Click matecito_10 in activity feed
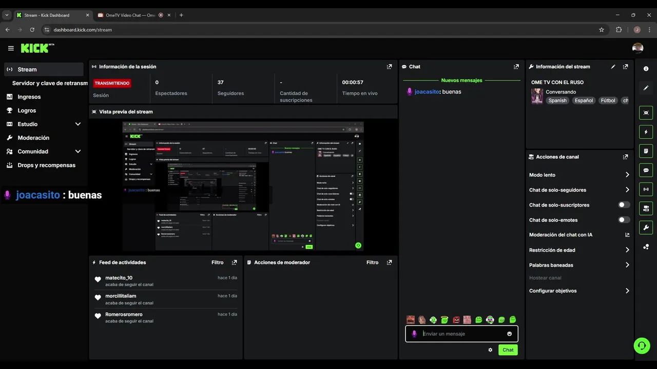Image resolution: width=657 pixels, height=369 pixels. point(119,278)
